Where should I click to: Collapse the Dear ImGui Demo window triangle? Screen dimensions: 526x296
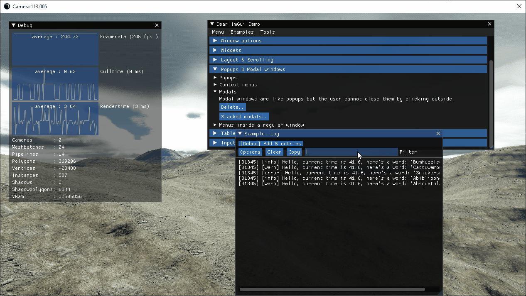tap(212, 24)
